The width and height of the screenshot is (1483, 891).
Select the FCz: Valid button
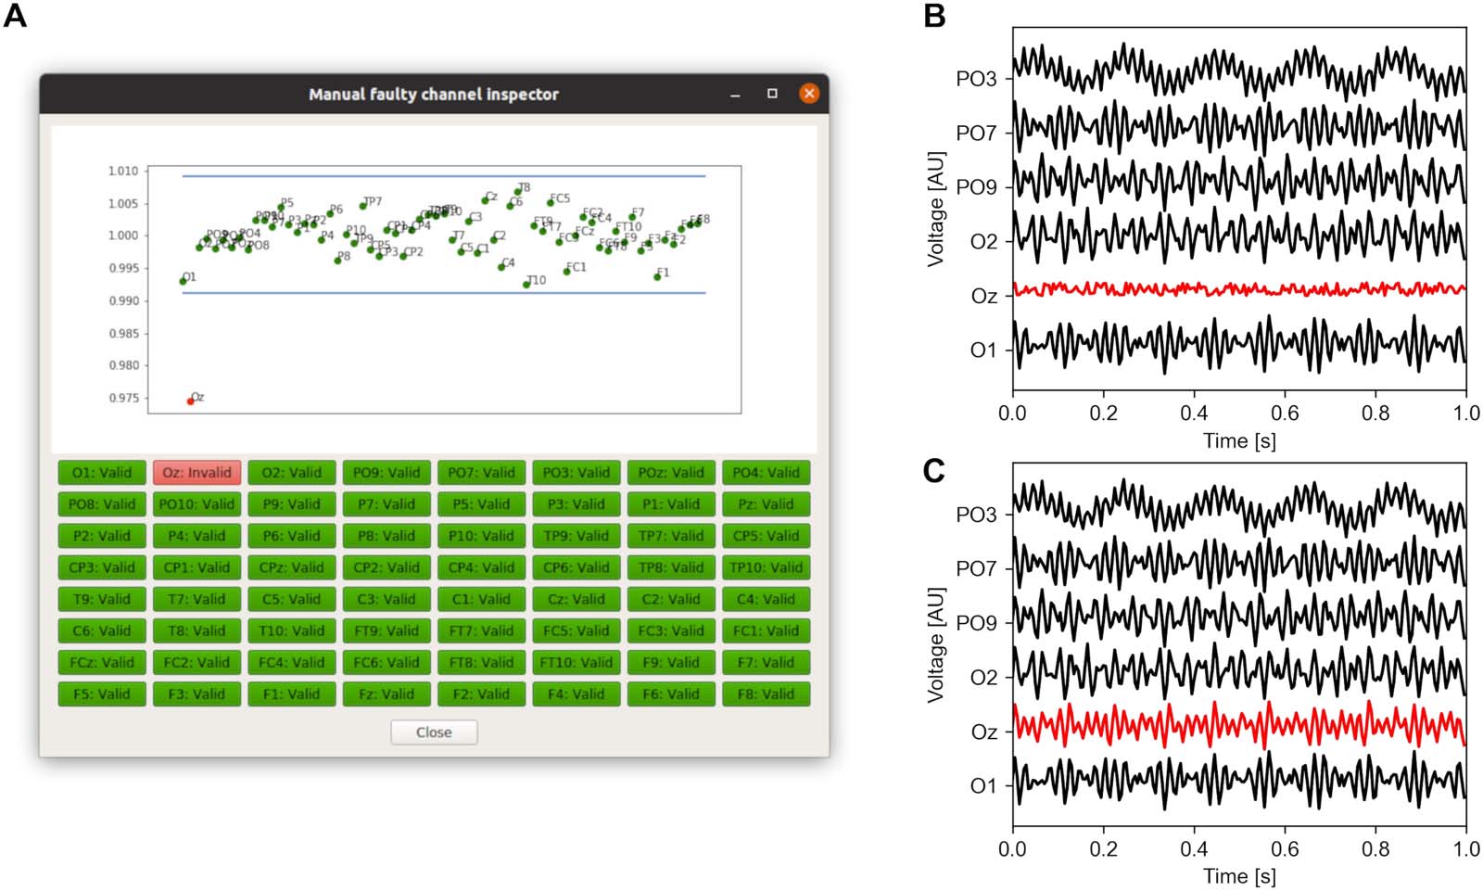[x=102, y=662]
